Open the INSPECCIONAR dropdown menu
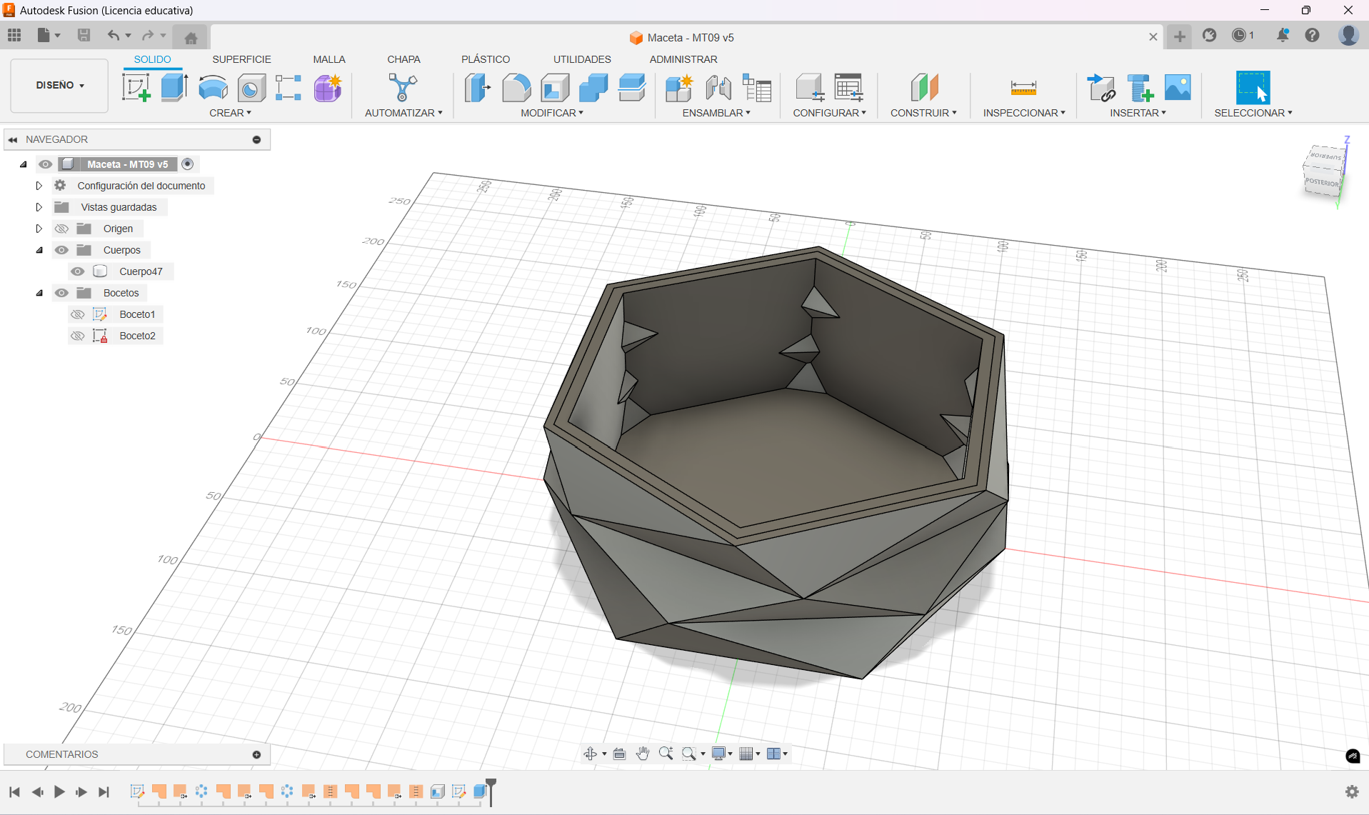This screenshot has height=815, width=1369. pos(1024,113)
